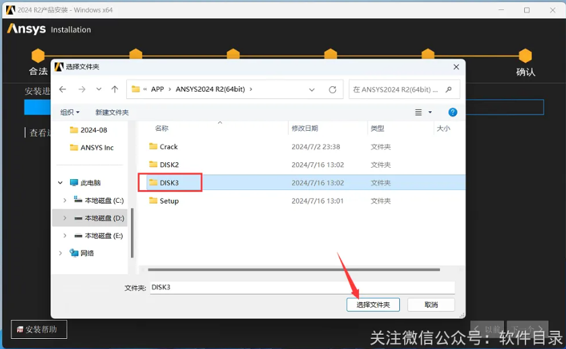Image resolution: width=566 pixels, height=349 pixels.
Task: Expand the 网络 network tree node
Action: pos(60,253)
